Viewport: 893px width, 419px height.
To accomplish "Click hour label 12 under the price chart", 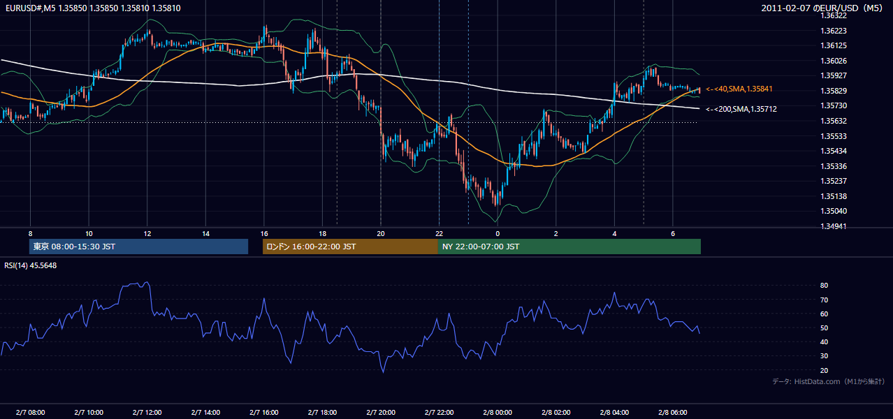I will pyautogui.click(x=147, y=233).
